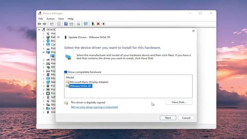This screenshot has height=139, width=247.
Task: Select the display adapter child icon under 'Disp'
Action: pyautogui.click(x=52, y=56)
